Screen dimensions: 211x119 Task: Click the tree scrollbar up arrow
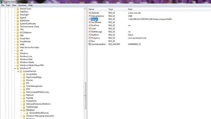point(85,9)
